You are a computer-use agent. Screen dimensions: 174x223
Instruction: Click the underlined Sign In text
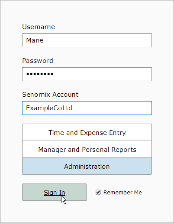[x=55, y=193]
